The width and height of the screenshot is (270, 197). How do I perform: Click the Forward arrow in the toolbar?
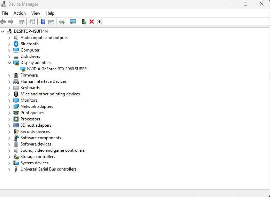click(11, 22)
